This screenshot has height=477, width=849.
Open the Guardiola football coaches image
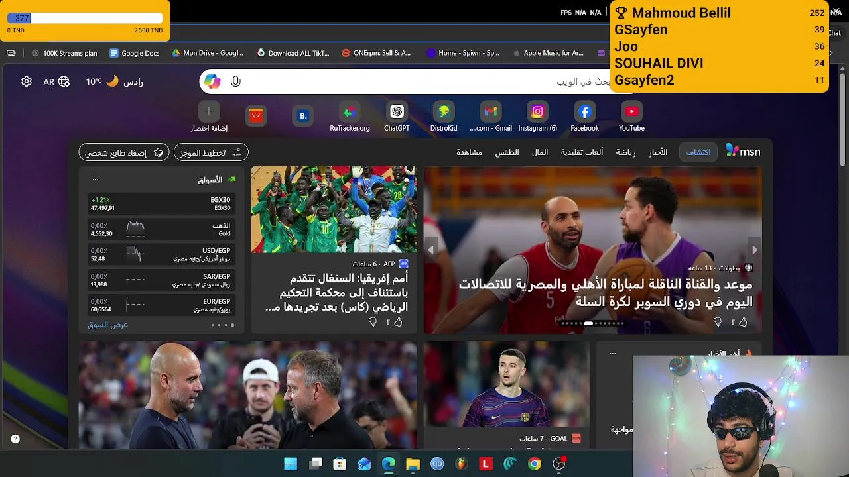pyautogui.click(x=248, y=395)
